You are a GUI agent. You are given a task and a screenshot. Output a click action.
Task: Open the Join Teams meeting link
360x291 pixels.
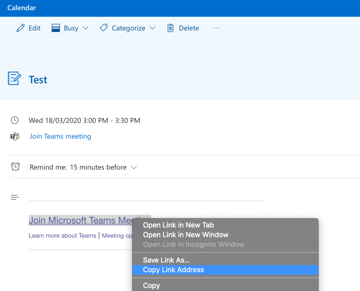pos(60,136)
